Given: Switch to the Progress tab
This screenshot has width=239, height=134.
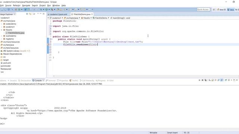Looking at the screenshot, I should pyautogui.click(x=100, y=80).
